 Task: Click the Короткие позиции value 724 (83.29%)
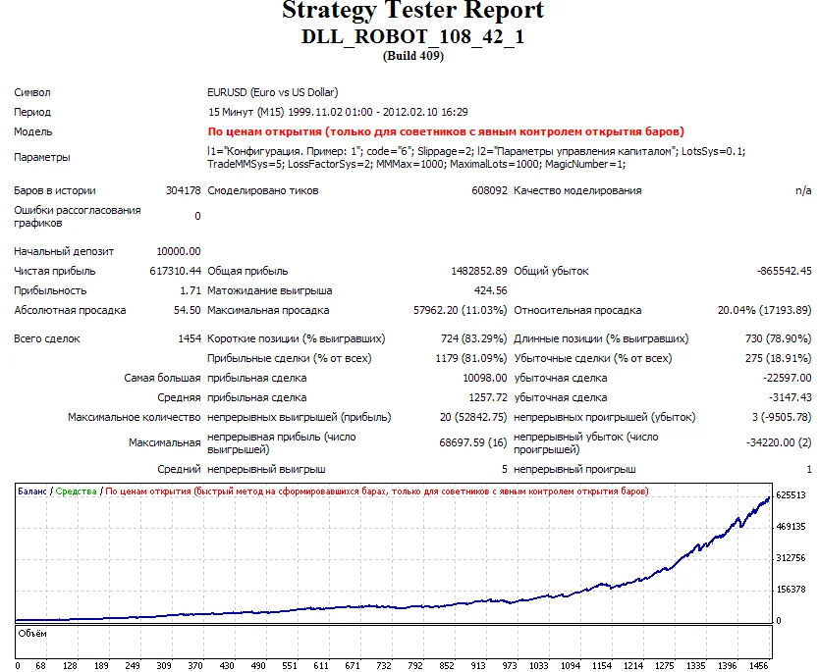click(473, 339)
